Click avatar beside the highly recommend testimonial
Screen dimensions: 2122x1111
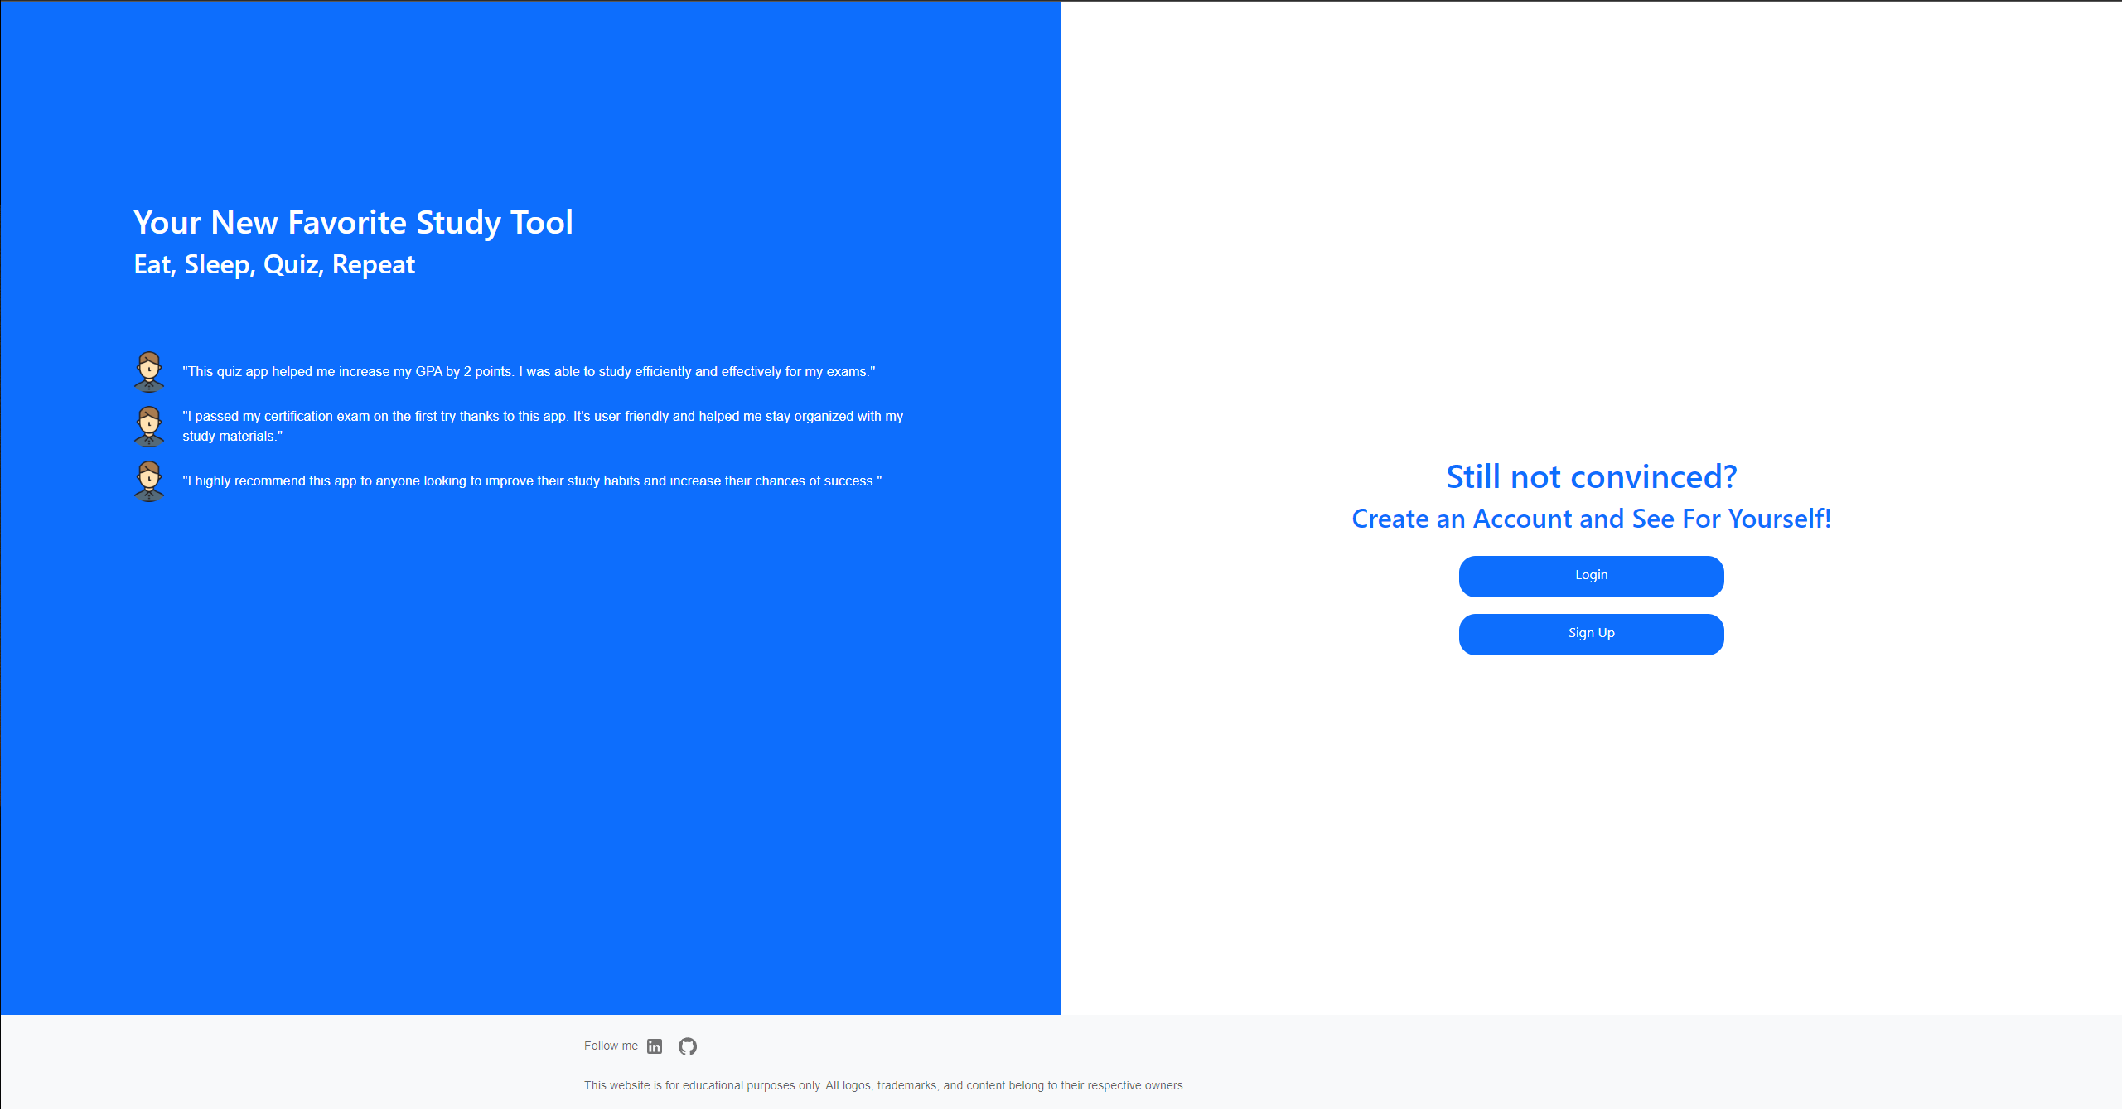[x=149, y=481]
